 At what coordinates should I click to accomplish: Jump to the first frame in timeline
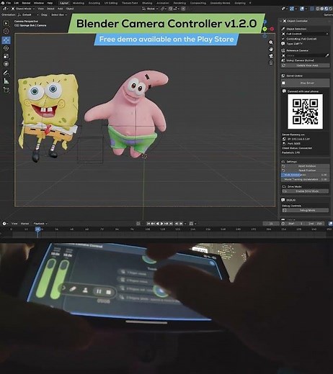pyautogui.click(x=148, y=224)
